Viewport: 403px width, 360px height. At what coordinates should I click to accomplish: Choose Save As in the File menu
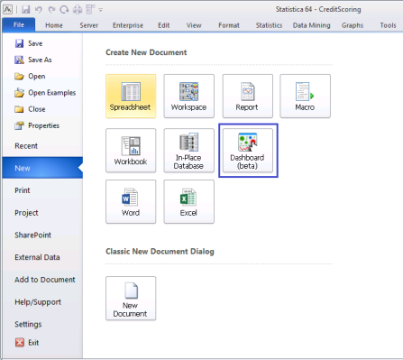tap(33, 60)
